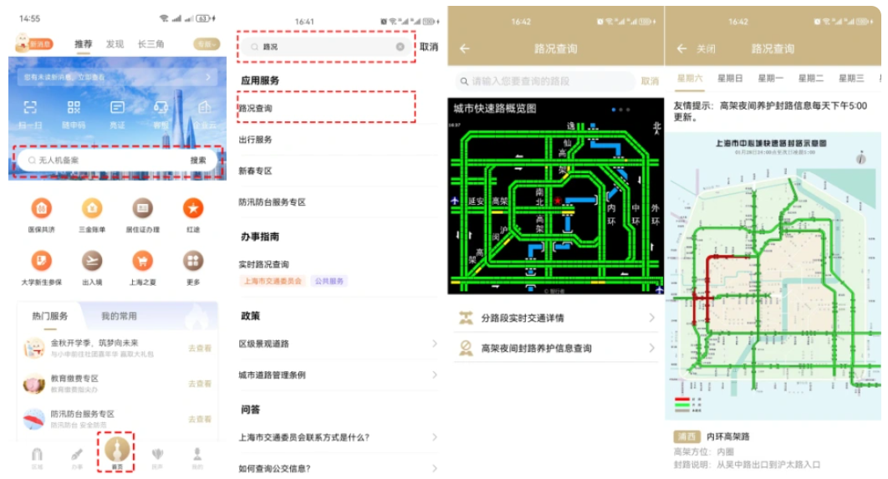Select the 发现 top tab
Screen dimensions: 888x479
pos(115,44)
